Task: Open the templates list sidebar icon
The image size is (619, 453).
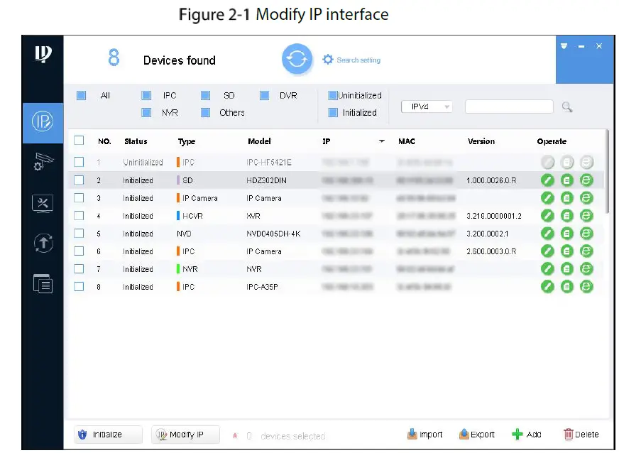Action: pos(43,283)
